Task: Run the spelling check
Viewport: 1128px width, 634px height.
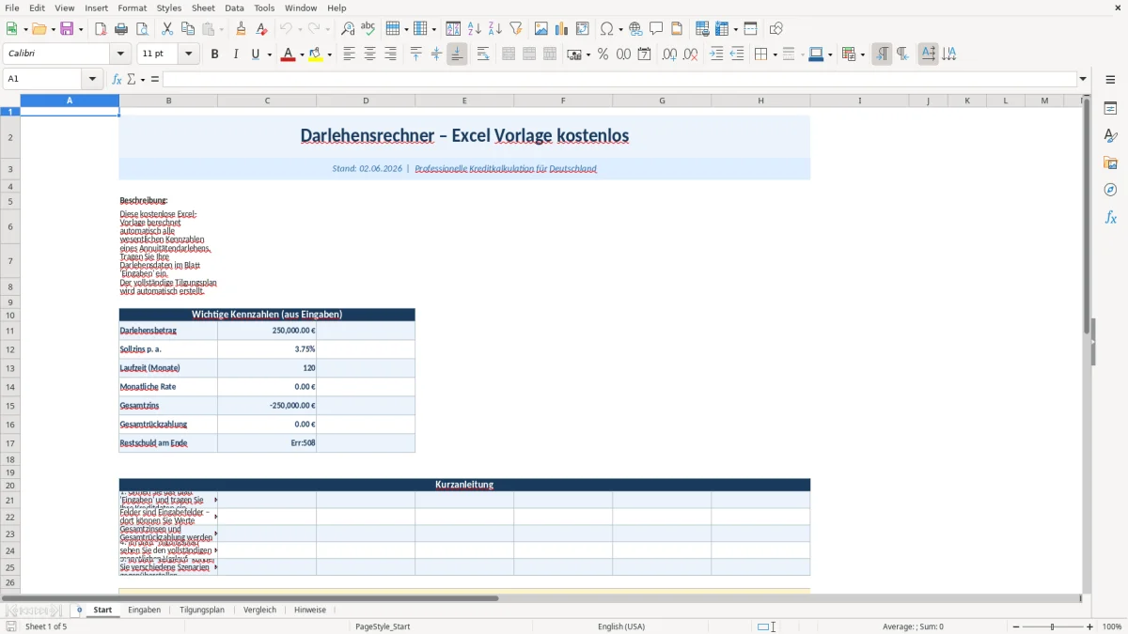Action: click(368, 29)
